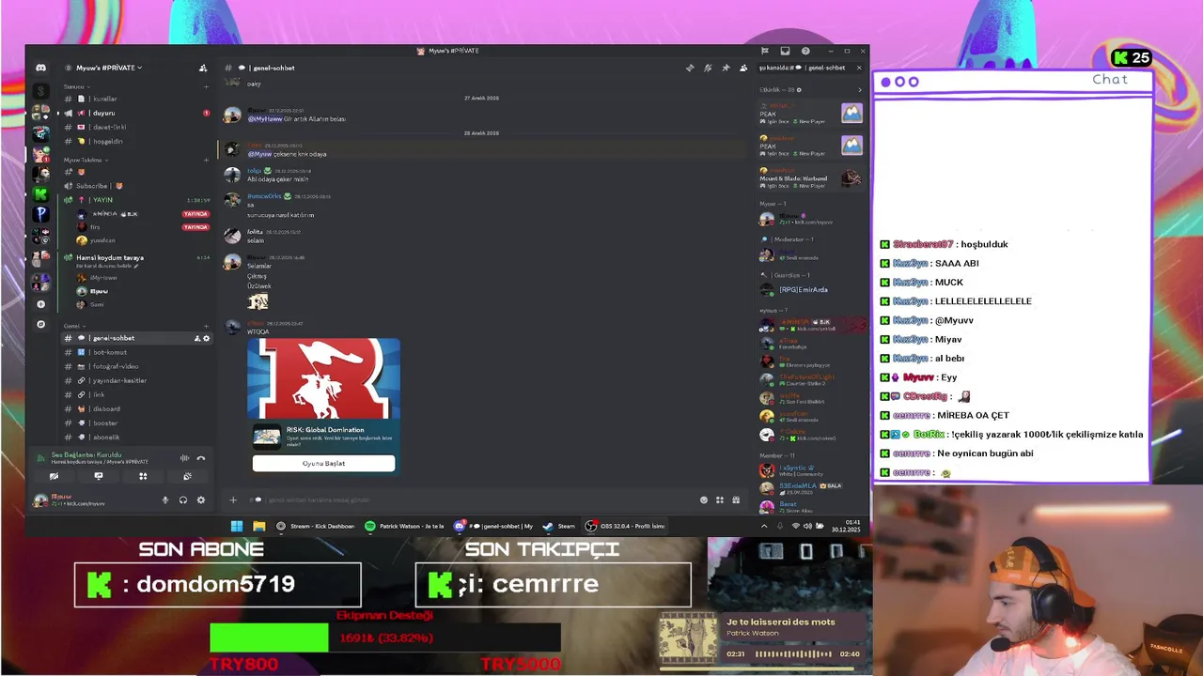The width and height of the screenshot is (1203, 676).
Task: Open the hoşgeldin channel
Action: pos(136,141)
